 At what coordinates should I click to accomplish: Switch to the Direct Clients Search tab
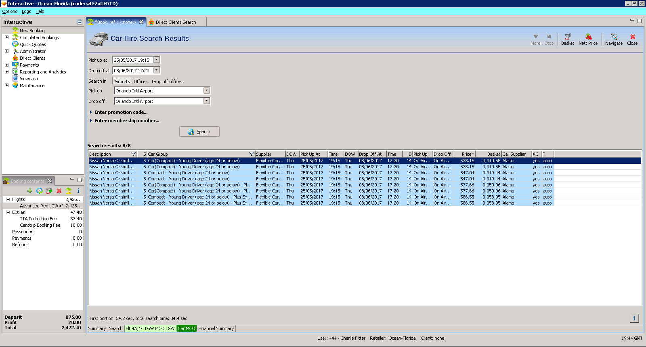[x=176, y=22]
